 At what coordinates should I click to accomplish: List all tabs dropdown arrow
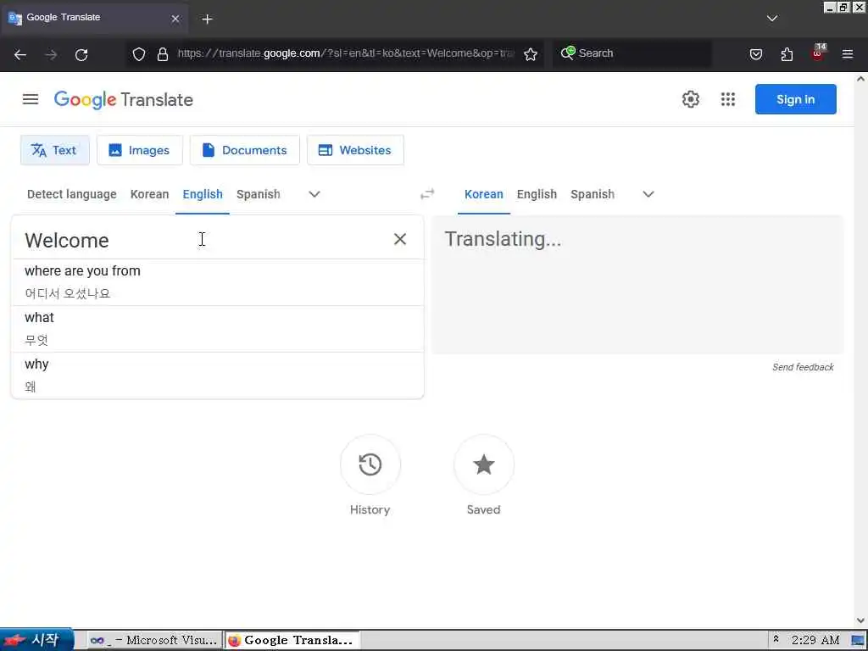(771, 19)
